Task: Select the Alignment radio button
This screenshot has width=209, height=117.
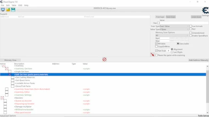Action: coord(172,49)
